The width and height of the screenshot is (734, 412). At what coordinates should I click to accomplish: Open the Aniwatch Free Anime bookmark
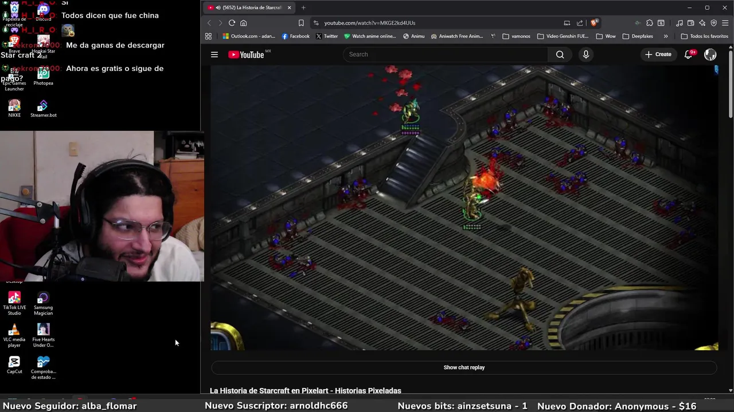[x=457, y=36]
